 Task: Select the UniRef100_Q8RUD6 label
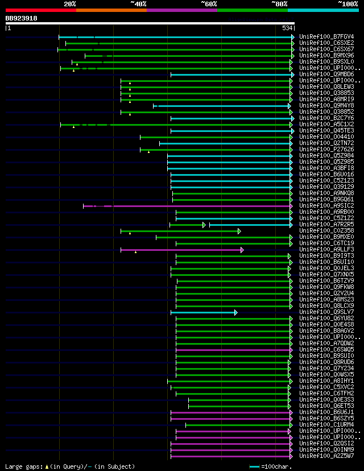(x=326, y=362)
